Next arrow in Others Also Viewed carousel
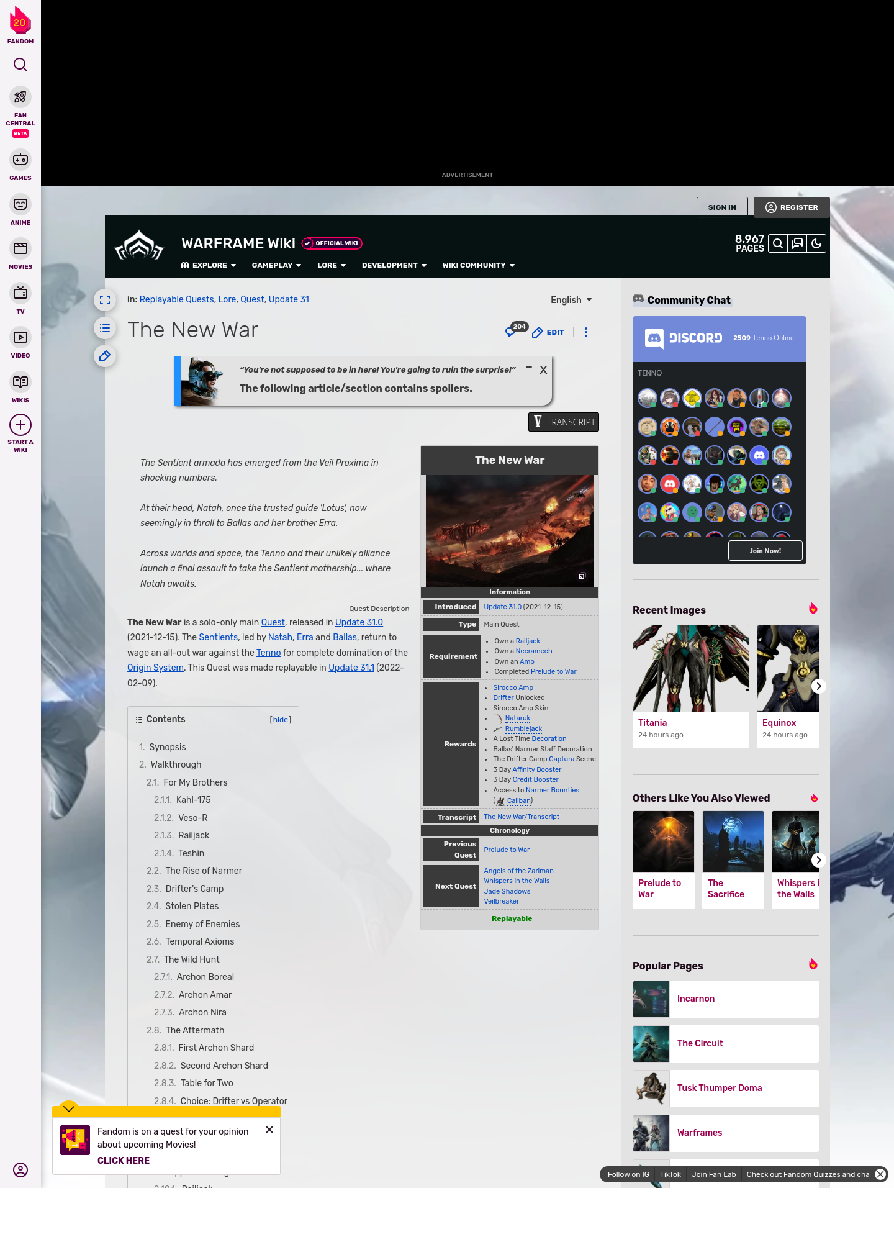 818,860
